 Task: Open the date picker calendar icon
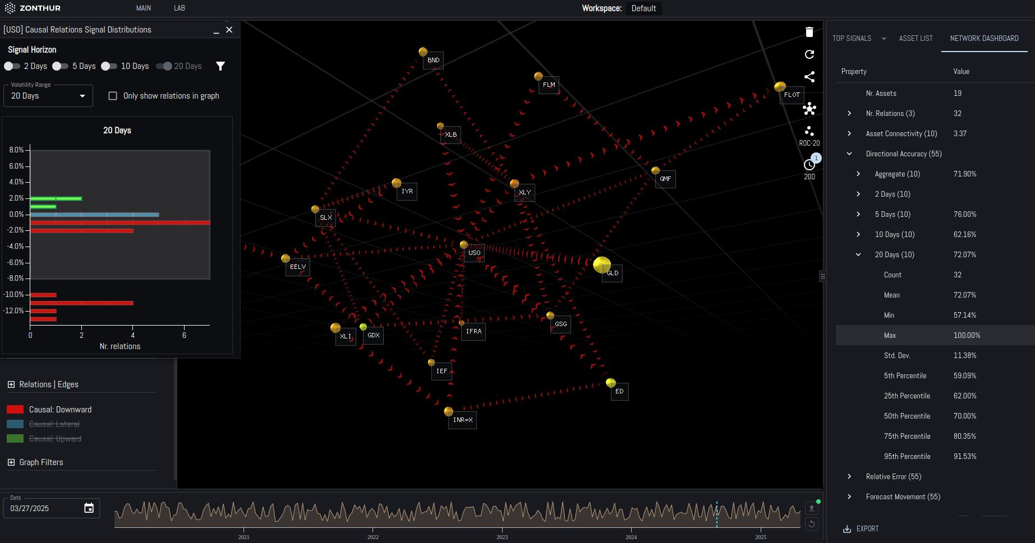point(89,508)
